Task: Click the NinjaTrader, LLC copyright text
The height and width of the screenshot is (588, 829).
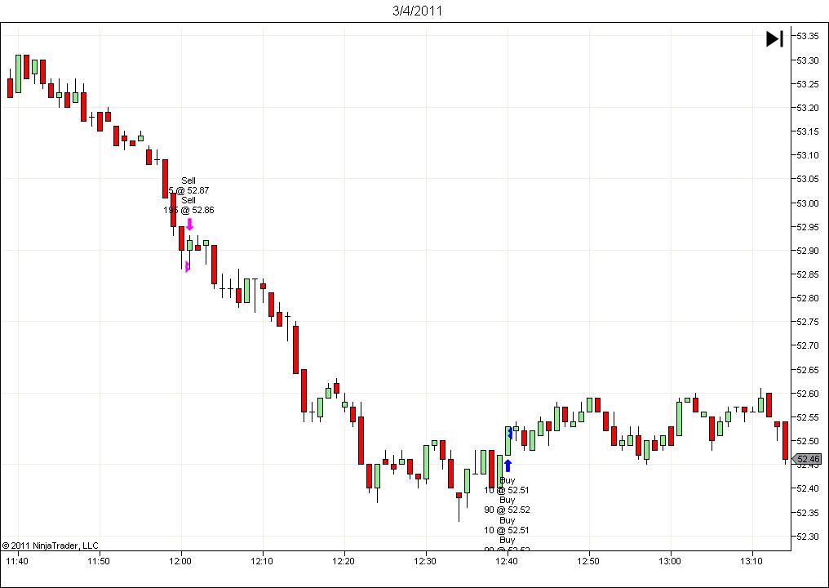Action: (51, 546)
